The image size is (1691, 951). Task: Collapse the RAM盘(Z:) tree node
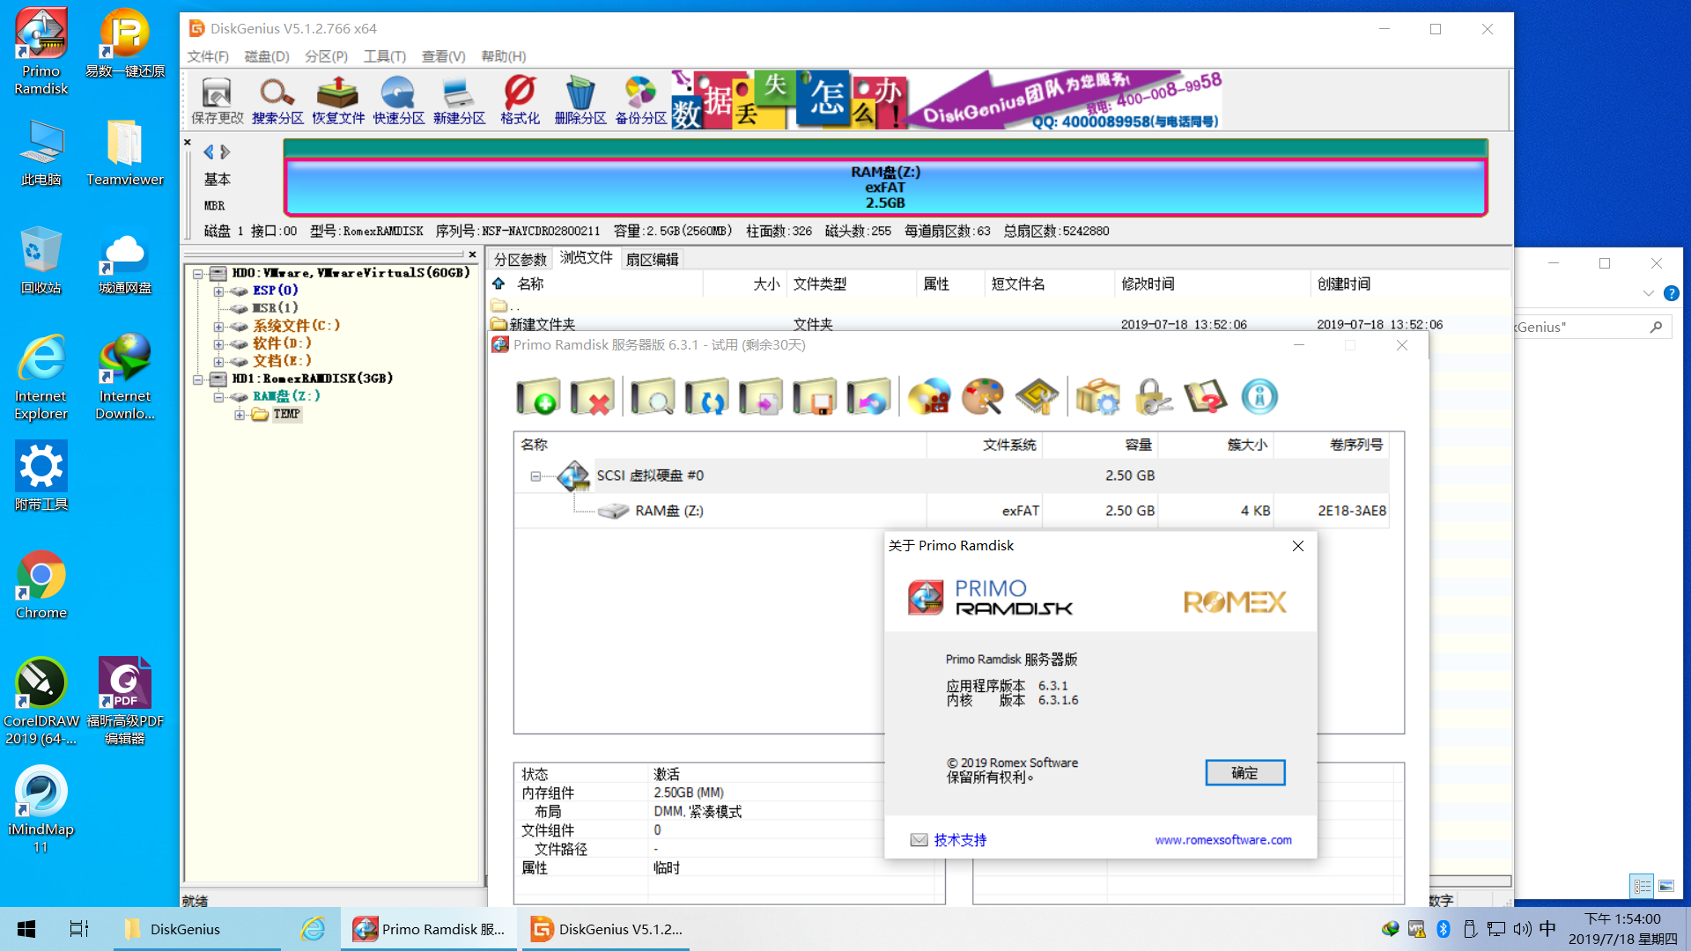tap(218, 397)
